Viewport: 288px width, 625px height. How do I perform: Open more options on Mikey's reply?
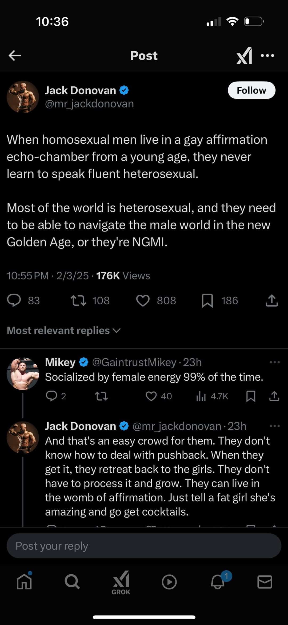(275, 362)
